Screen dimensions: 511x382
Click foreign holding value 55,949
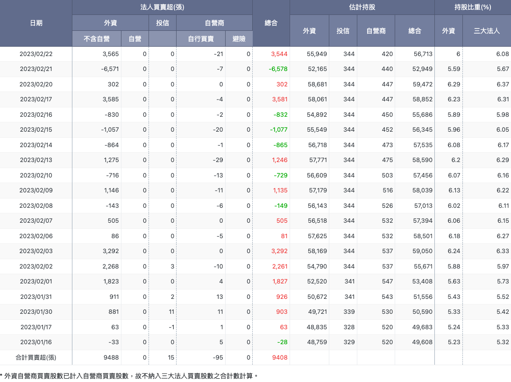[x=317, y=54]
